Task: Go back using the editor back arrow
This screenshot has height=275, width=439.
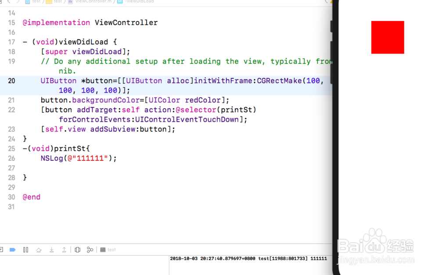Action: coord(9,1)
